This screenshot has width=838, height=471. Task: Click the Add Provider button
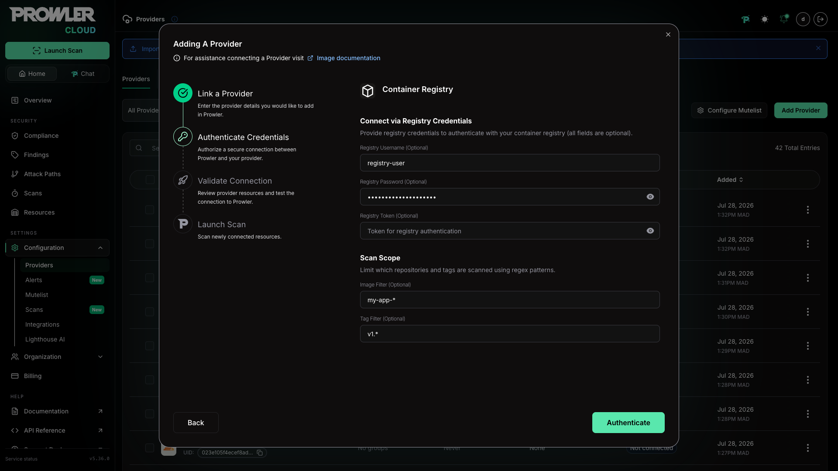coord(800,110)
